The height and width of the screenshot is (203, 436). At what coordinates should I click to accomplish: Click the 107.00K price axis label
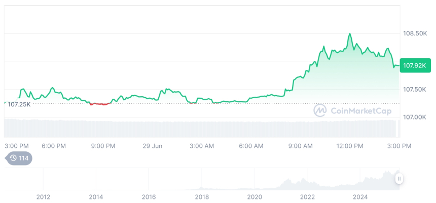coord(415,117)
